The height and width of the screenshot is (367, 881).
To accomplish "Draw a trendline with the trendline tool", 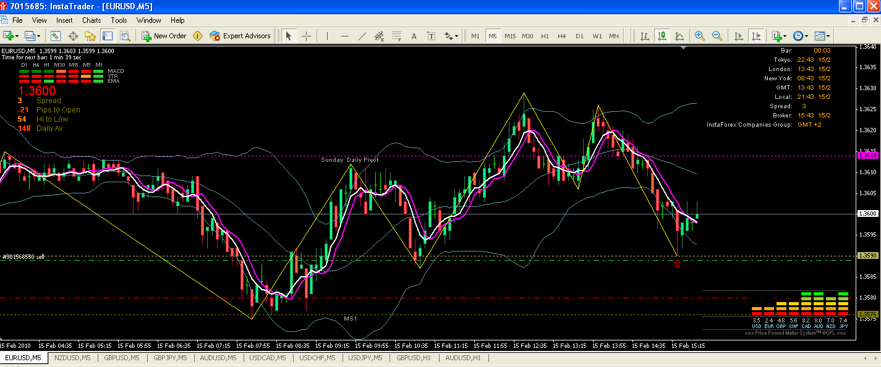I will (x=362, y=36).
